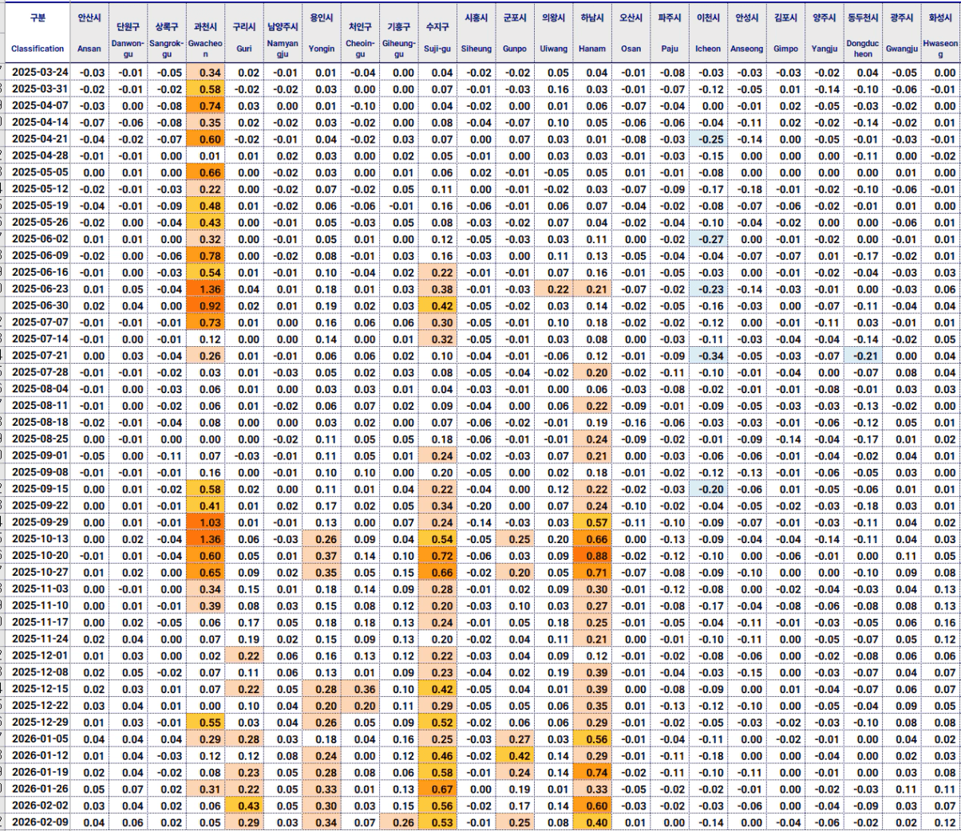
Task: Select Hanam value 0.57 in row 2025-09-29
Action: click(592, 522)
